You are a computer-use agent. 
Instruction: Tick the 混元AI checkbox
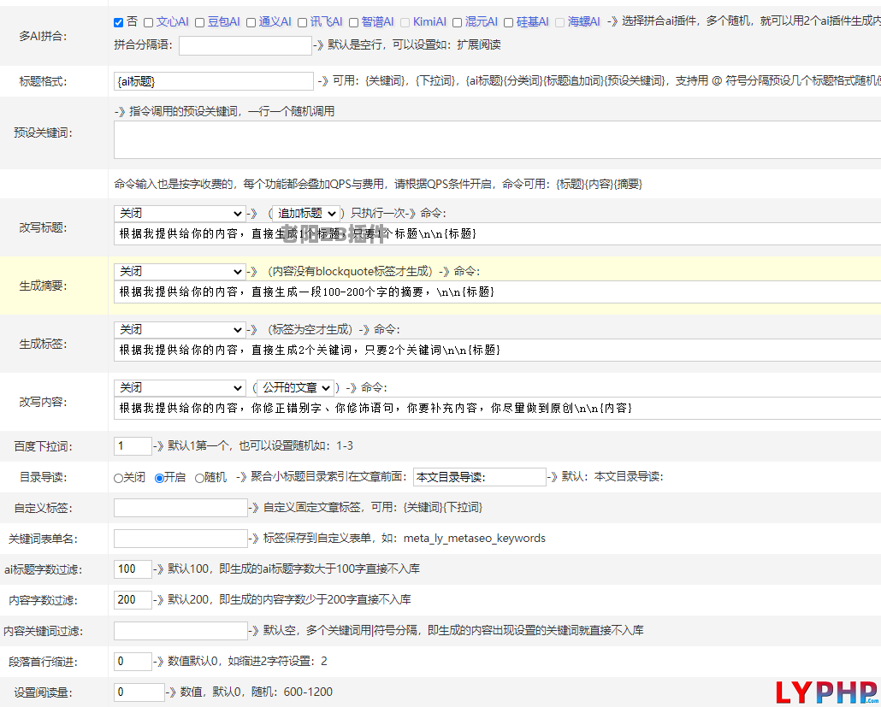pos(458,22)
